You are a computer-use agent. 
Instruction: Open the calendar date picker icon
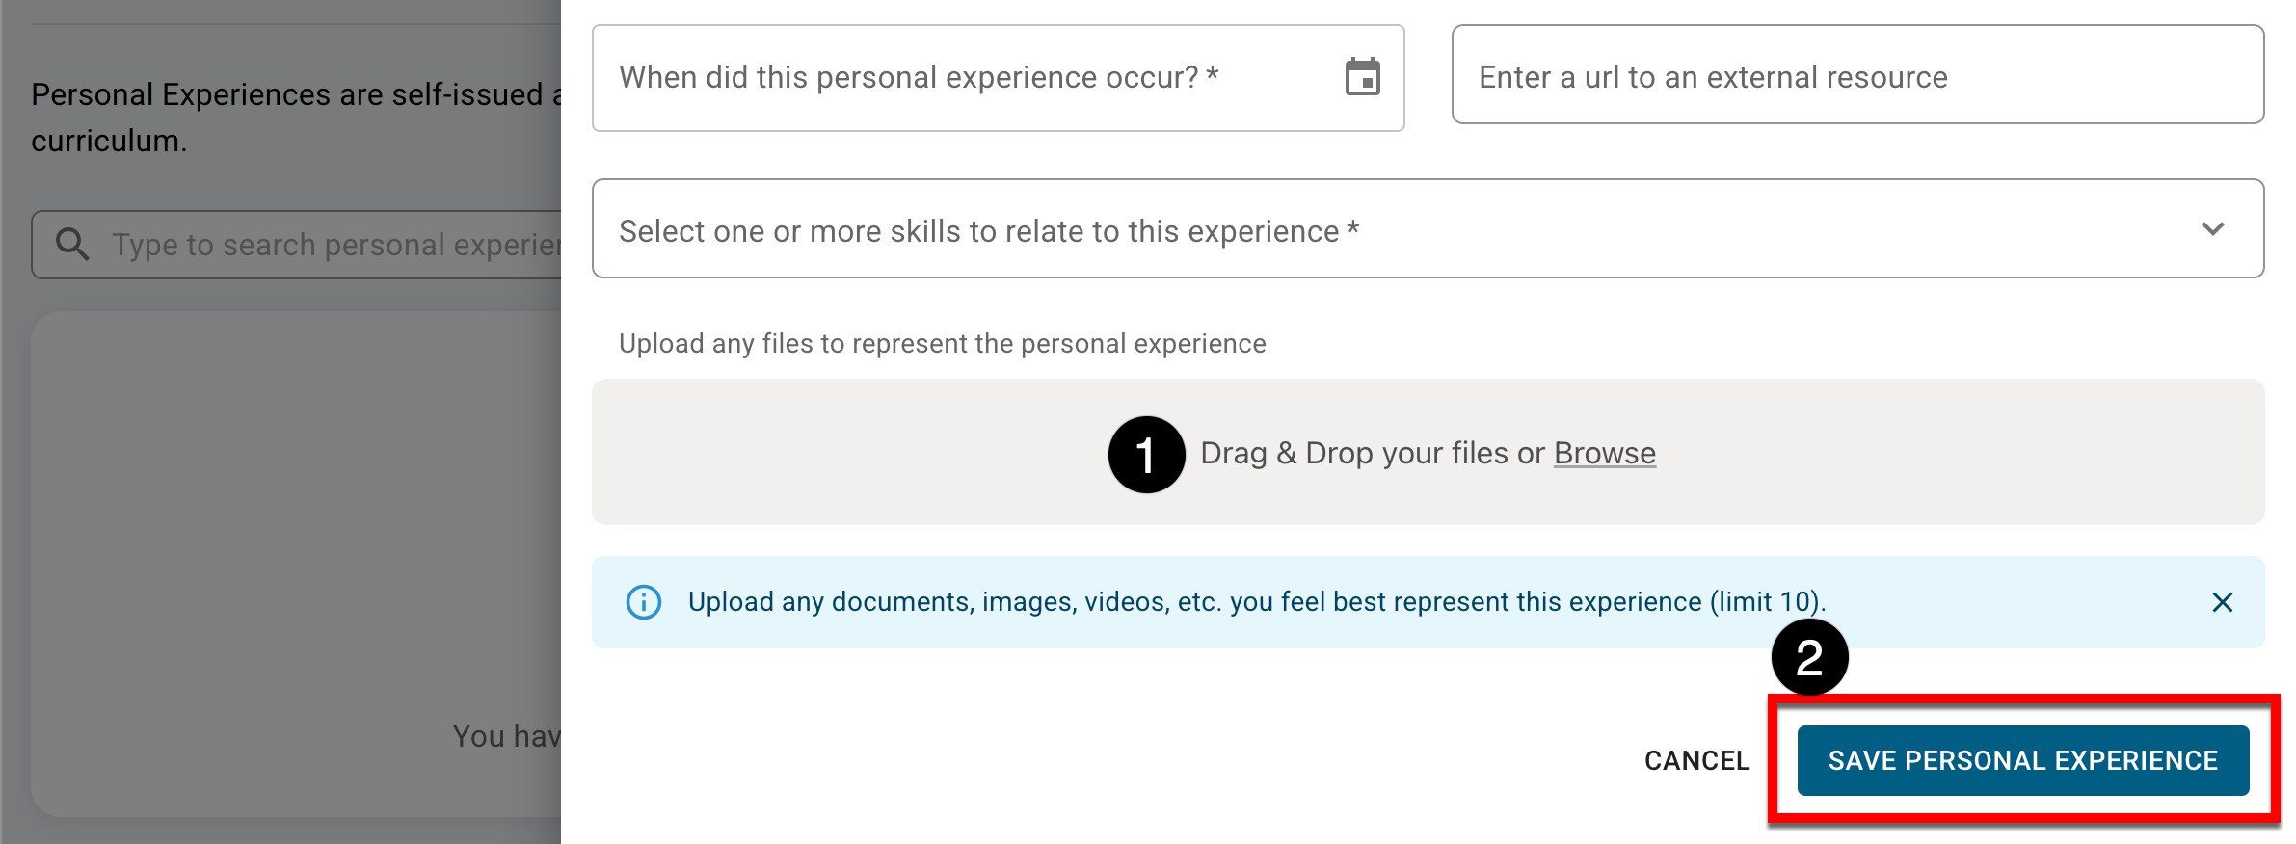click(1362, 77)
